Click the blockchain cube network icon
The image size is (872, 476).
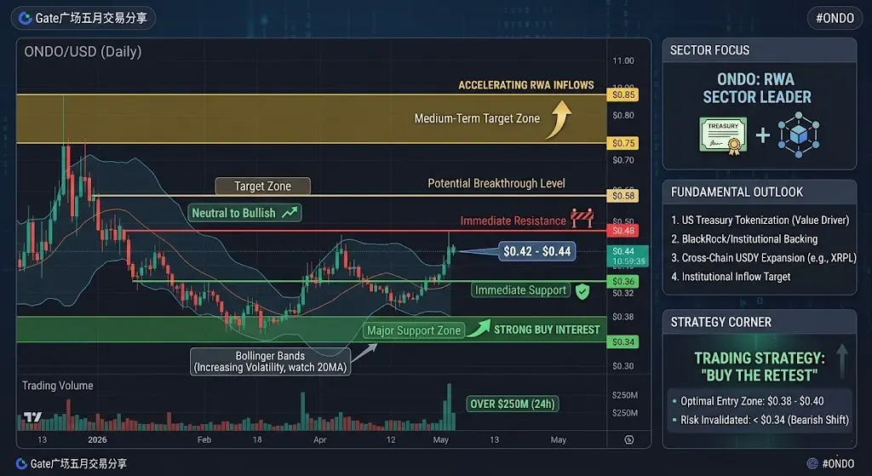(x=799, y=135)
